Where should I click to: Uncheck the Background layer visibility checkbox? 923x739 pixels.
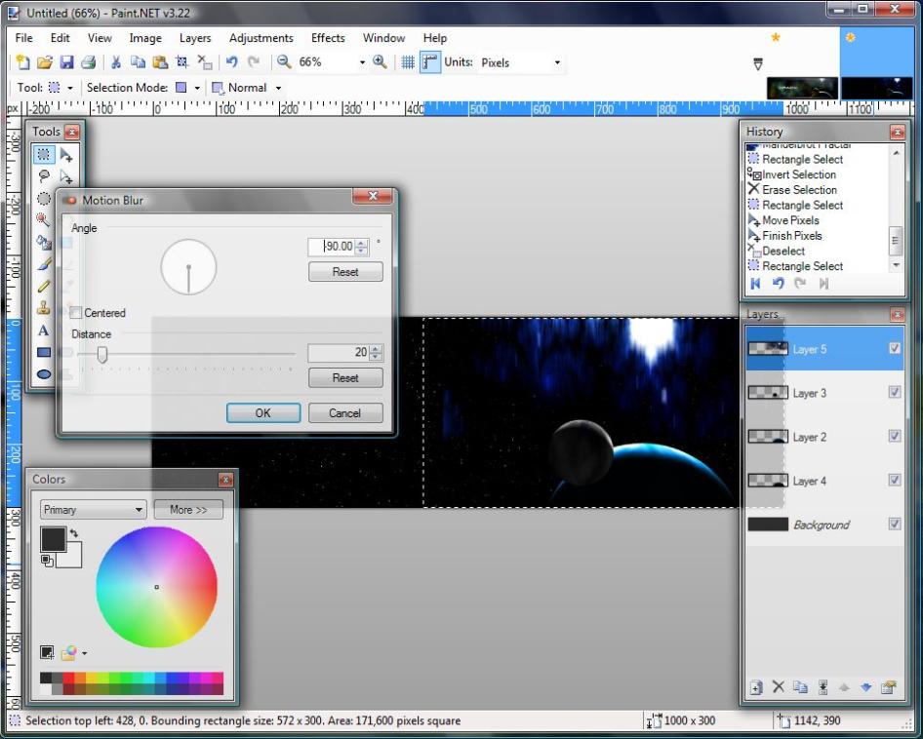tap(894, 525)
